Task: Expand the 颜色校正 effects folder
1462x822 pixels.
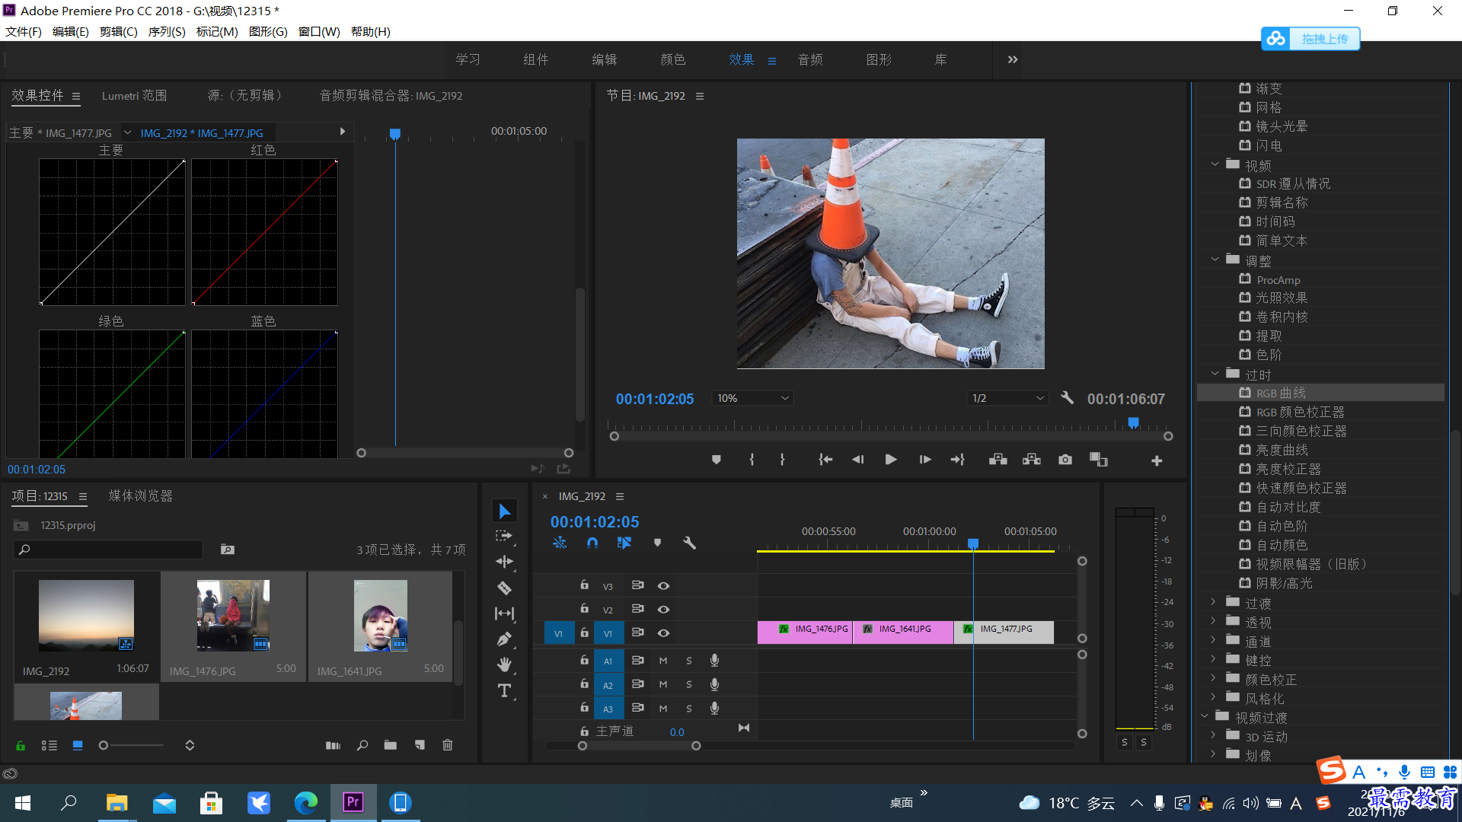Action: [1214, 678]
